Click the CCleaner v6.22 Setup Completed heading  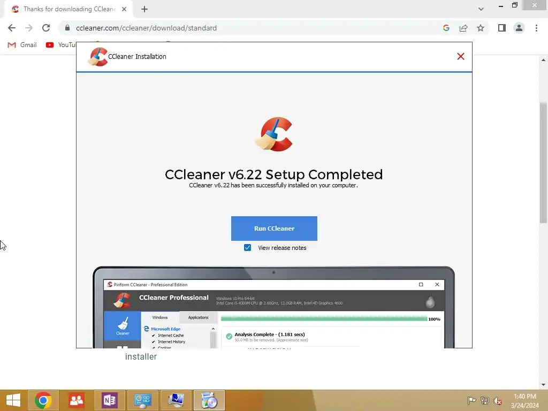pyautogui.click(x=273, y=174)
